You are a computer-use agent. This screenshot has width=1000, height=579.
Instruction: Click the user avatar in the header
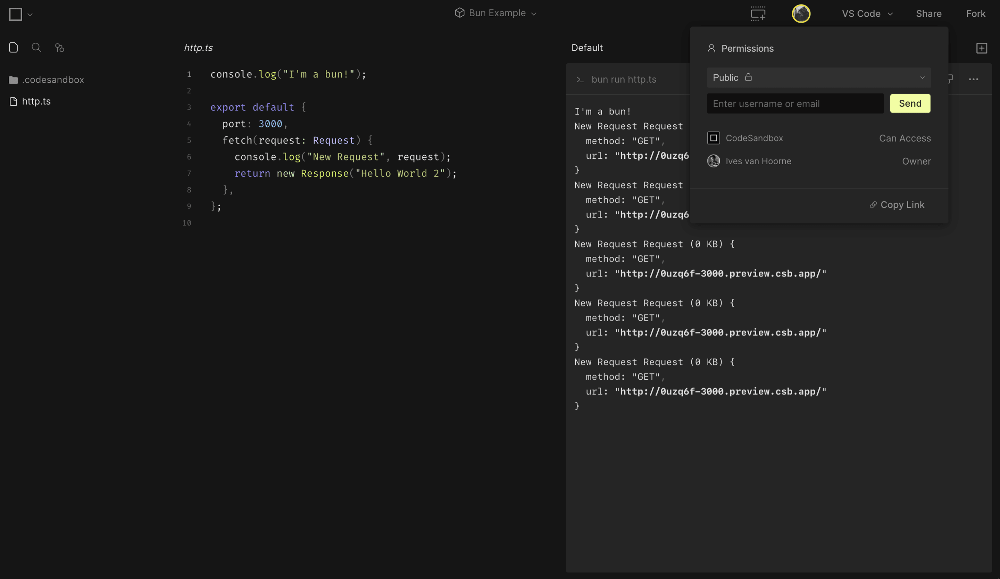[x=801, y=14]
